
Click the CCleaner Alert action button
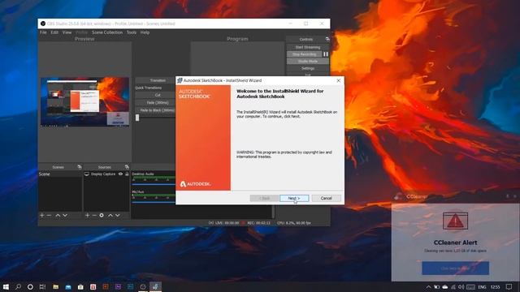[x=455, y=268]
